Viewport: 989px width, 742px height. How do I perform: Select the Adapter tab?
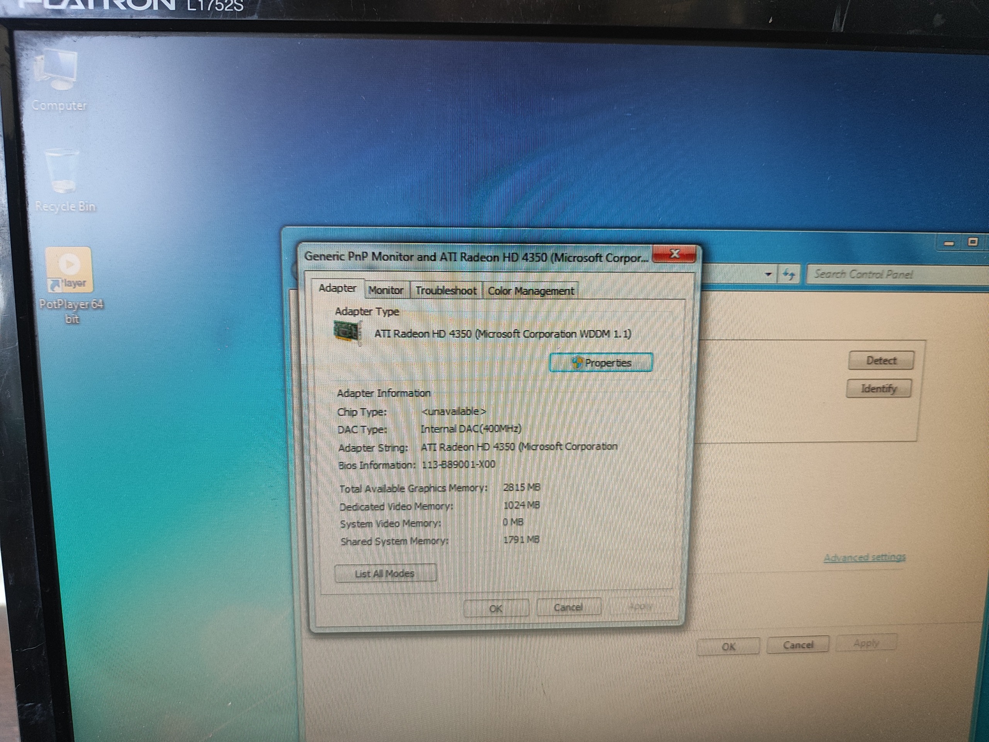[x=337, y=288]
